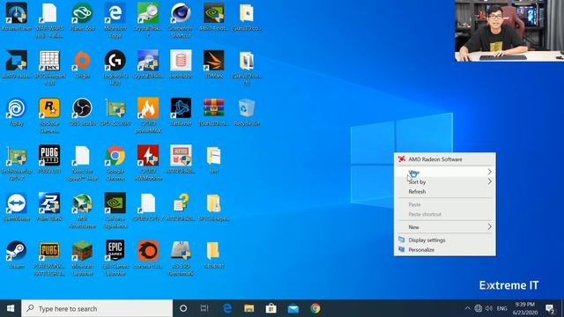Open the Point Blank desktop shortcut
Screen dimensions: 564x317
tap(49, 207)
